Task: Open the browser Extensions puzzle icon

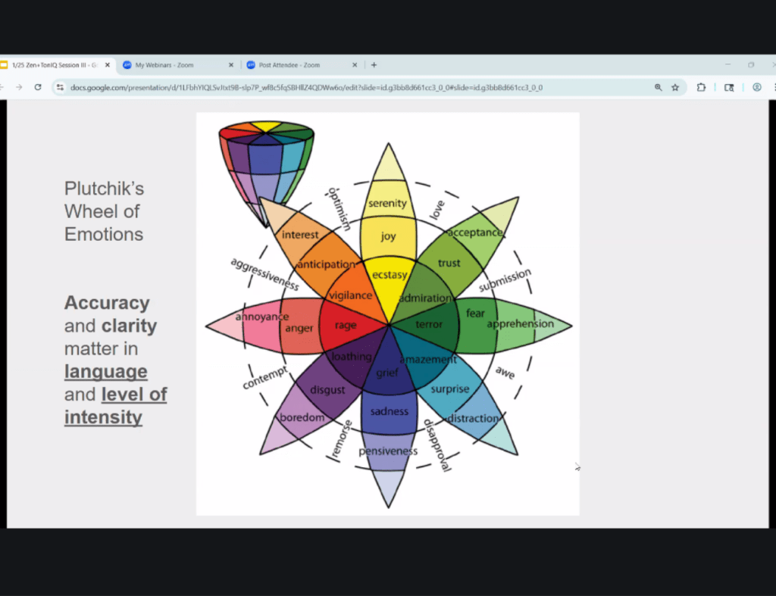Action: click(702, 87)
